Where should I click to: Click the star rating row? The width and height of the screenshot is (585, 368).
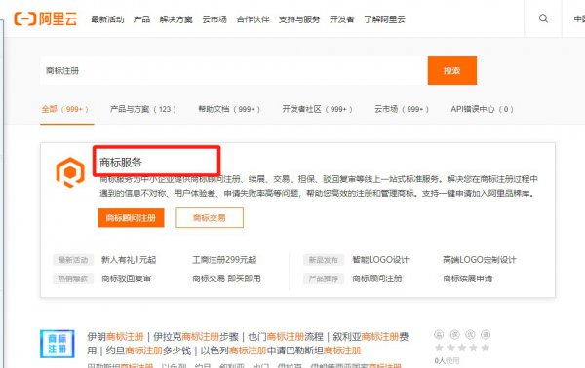coord(462,348)
